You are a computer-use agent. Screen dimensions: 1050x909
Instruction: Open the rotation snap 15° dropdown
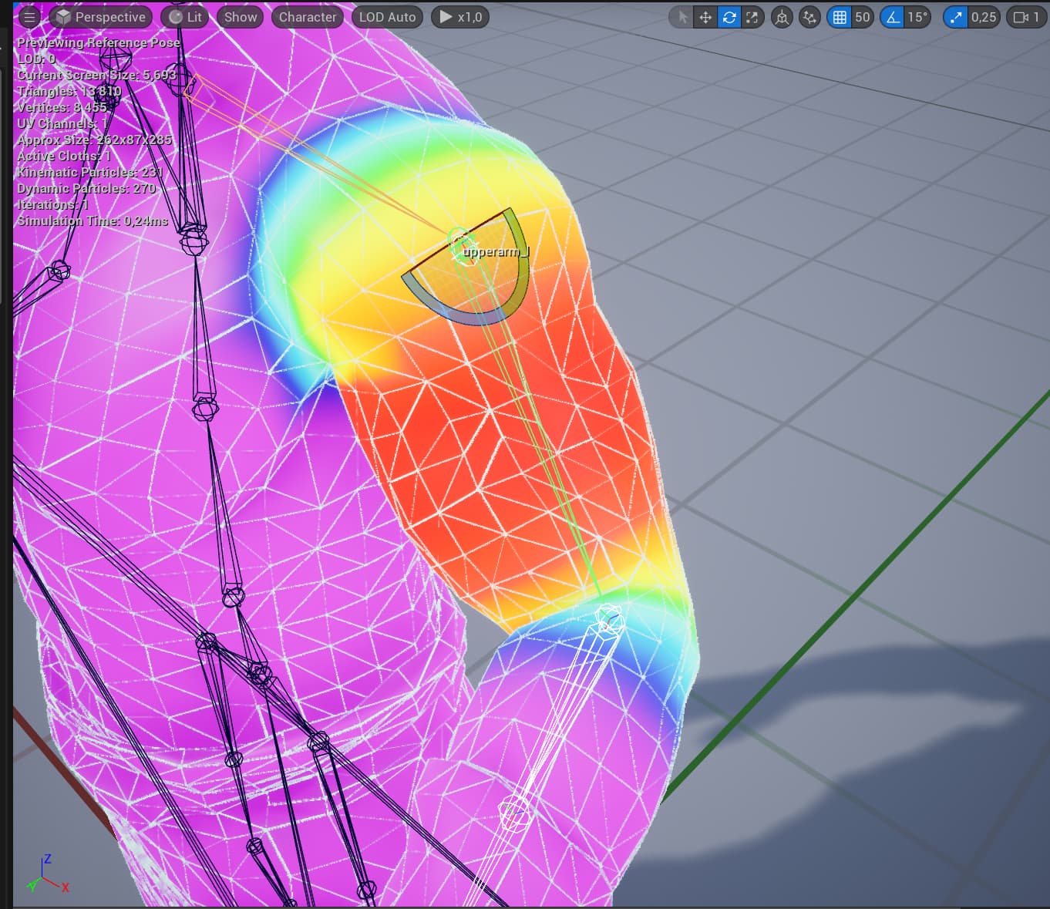tap(917, 17)
